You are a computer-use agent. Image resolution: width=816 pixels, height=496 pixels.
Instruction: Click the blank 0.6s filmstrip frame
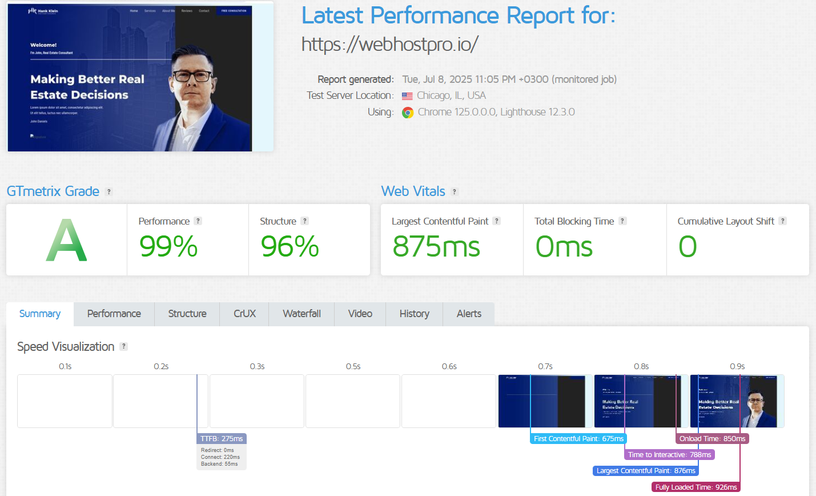[x=449, y=401]
